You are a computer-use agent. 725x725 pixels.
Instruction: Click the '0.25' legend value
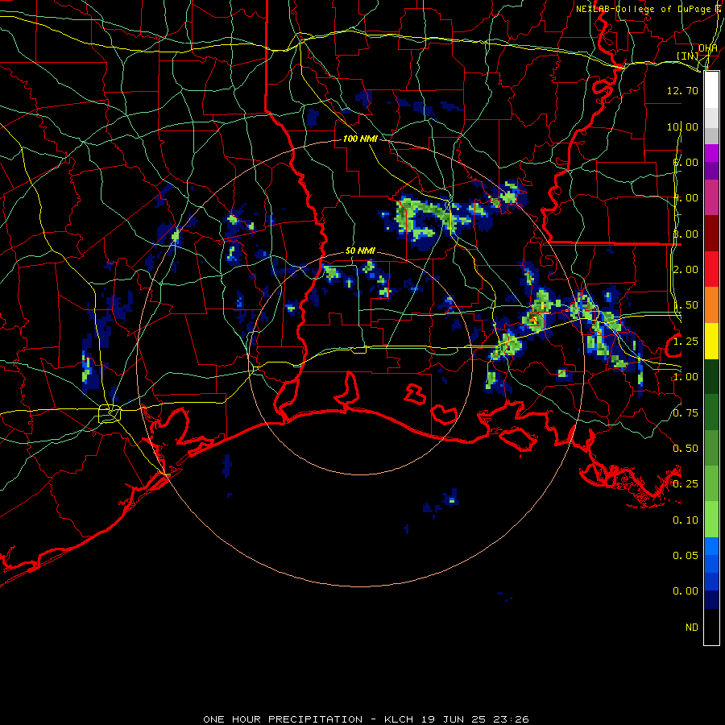(686, 484)
